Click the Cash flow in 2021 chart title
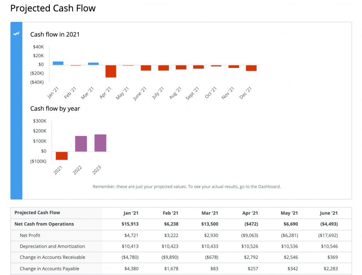The image size is (362, 275). point(55,34)
